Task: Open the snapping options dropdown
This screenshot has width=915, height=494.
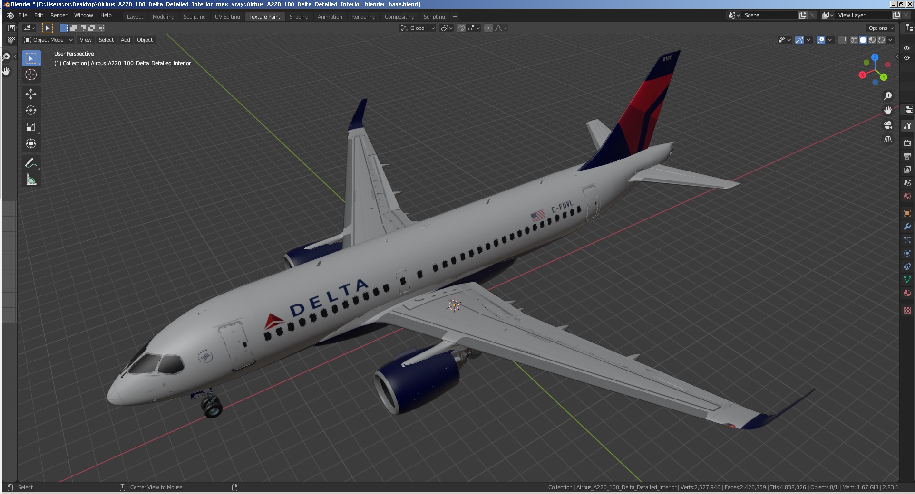Action: pos(473,28)
